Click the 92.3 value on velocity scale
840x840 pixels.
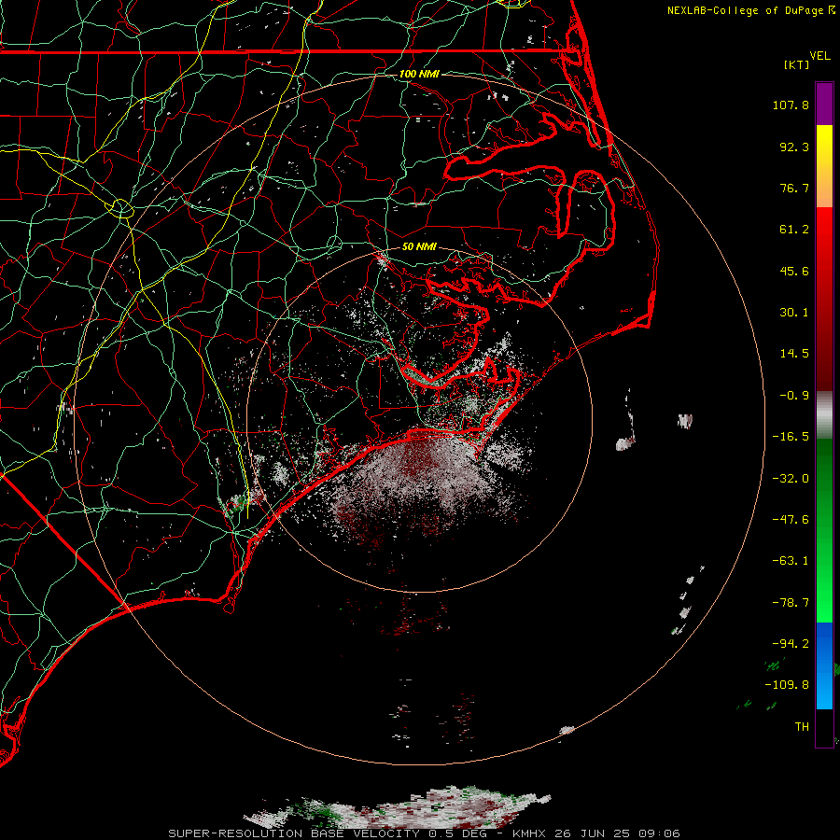pos(794,147)
